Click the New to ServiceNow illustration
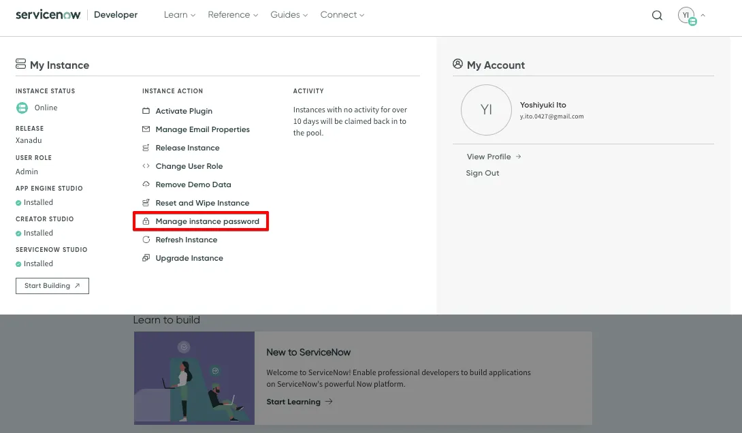 click(x=194, y=378)
